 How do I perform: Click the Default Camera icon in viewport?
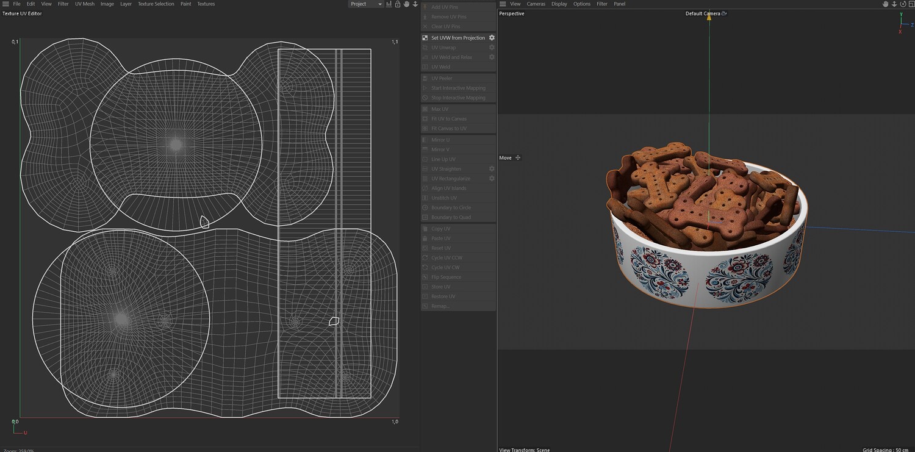pos(724,13)
